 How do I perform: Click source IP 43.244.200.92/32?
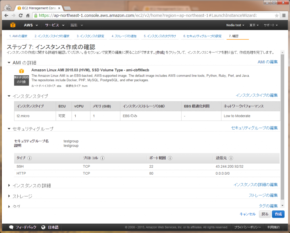click(229, 167)
